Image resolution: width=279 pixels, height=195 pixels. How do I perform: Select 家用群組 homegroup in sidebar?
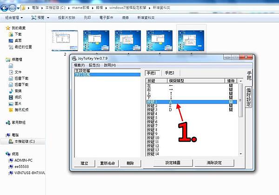[15, 122]
